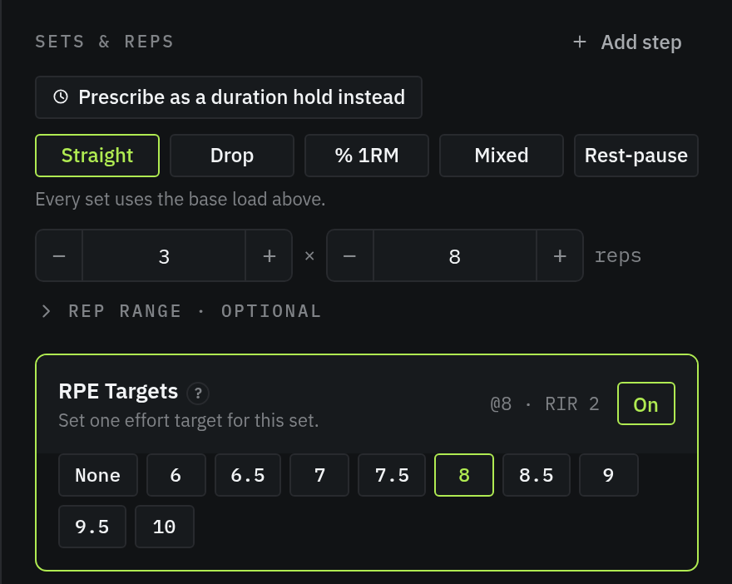732x584 pixels.
Task: Toggle the RPE Targets On switch
Action: point(646,403)
